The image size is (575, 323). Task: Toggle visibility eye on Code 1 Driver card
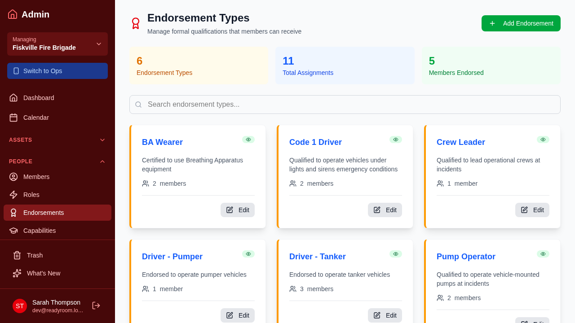point(396,140)
